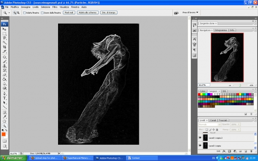Select the Healing Brush tool
The image size is (258, 161).
click(4, 57)
